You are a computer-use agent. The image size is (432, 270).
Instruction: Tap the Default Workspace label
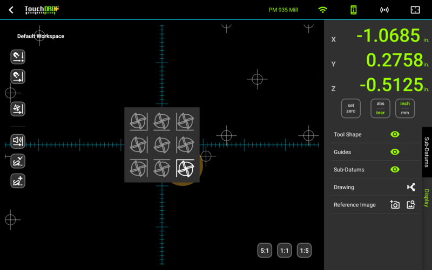pyautogui.click(x=40, y=36)
